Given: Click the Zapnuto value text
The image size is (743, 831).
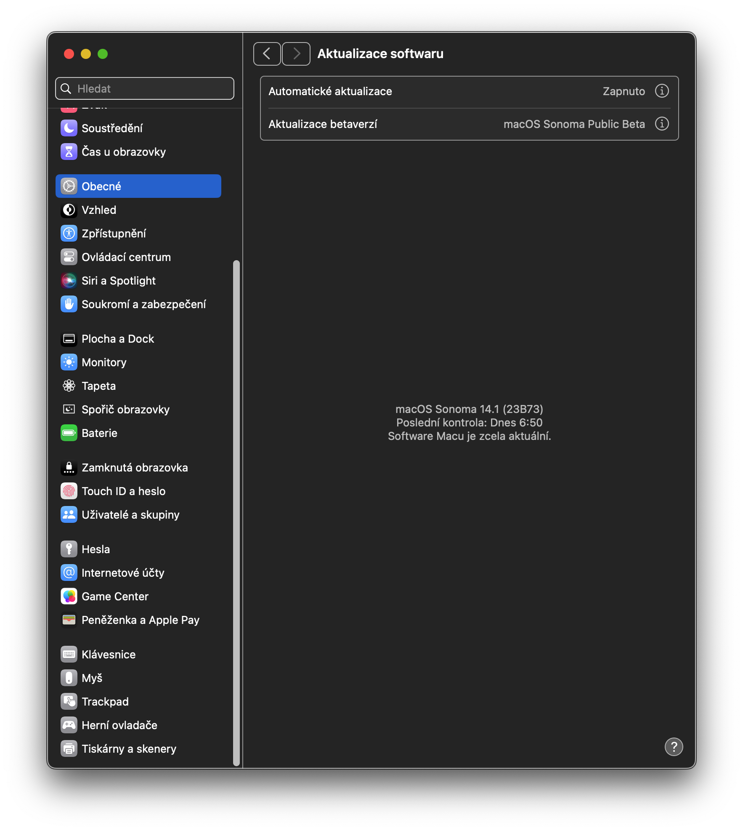Looking at the screenshot, I should pos(624,91).
